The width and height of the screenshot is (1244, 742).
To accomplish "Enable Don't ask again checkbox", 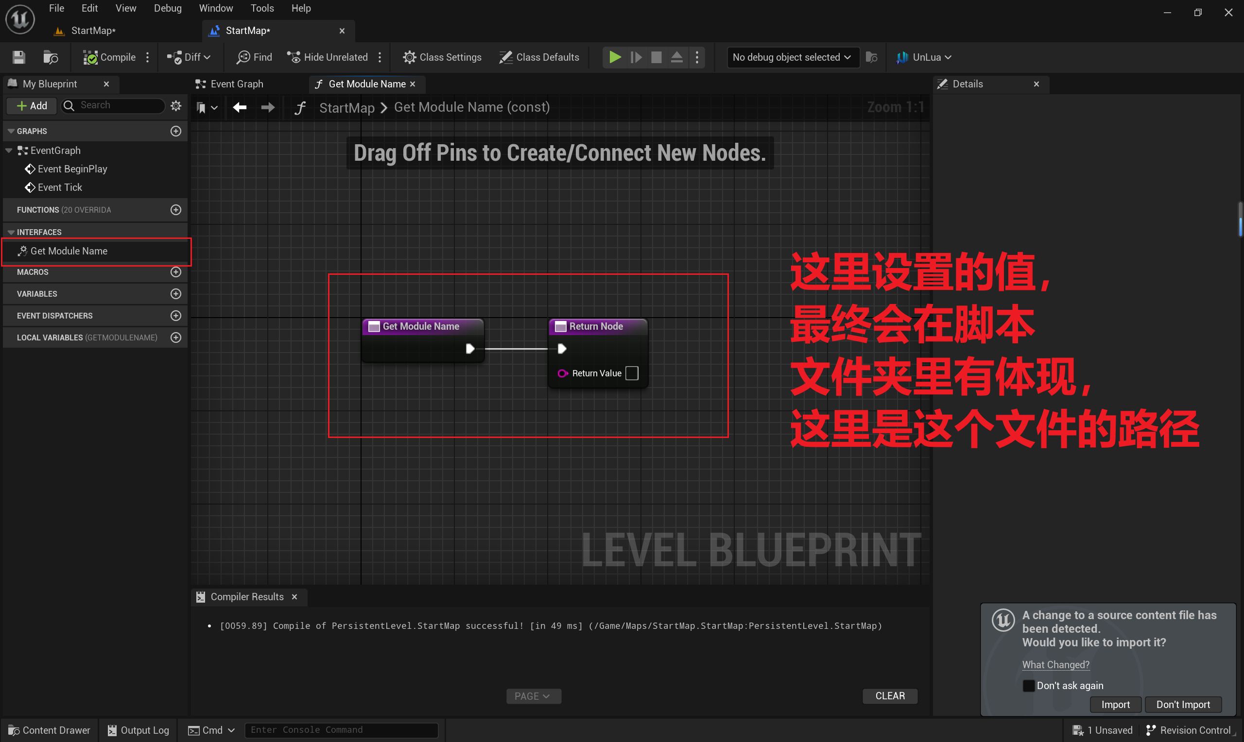I will tap(1028, 686).
